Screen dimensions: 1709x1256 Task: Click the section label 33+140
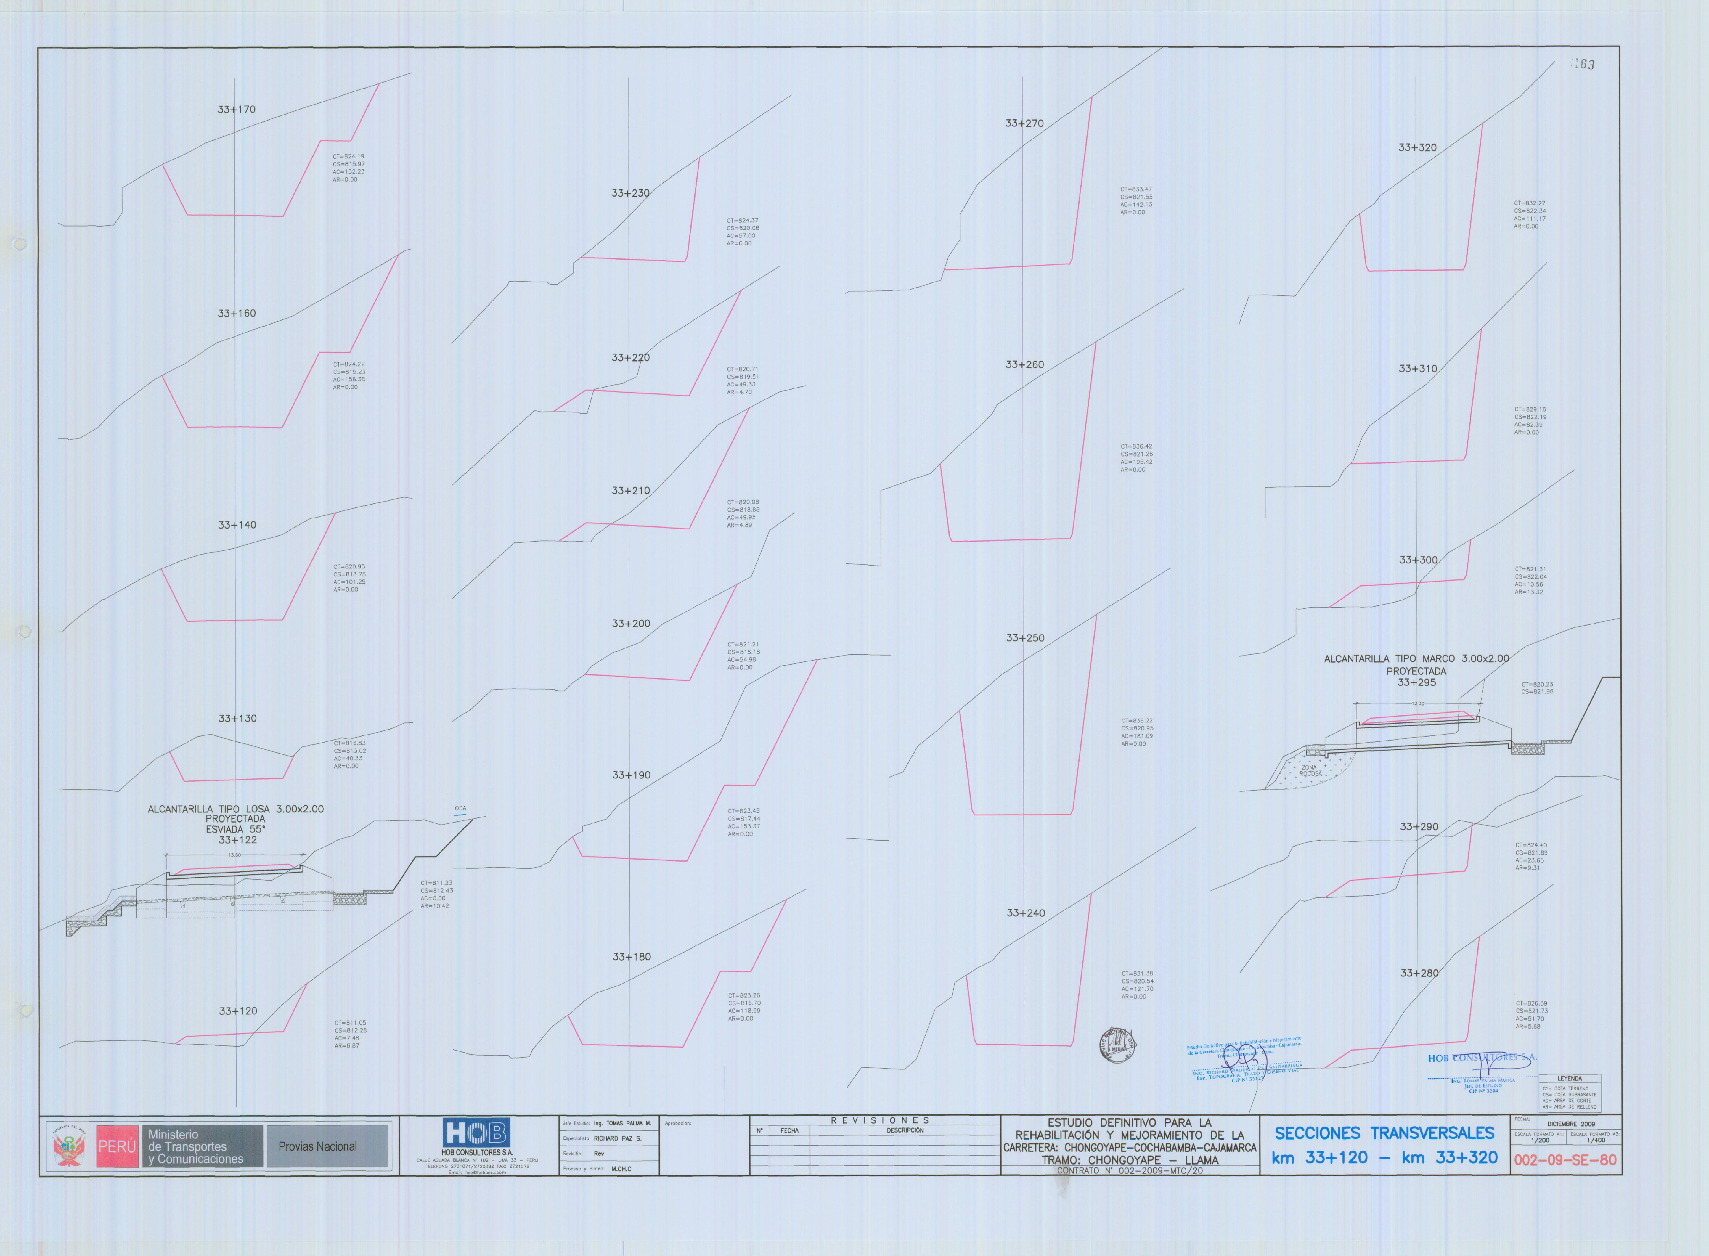point(237,525)
